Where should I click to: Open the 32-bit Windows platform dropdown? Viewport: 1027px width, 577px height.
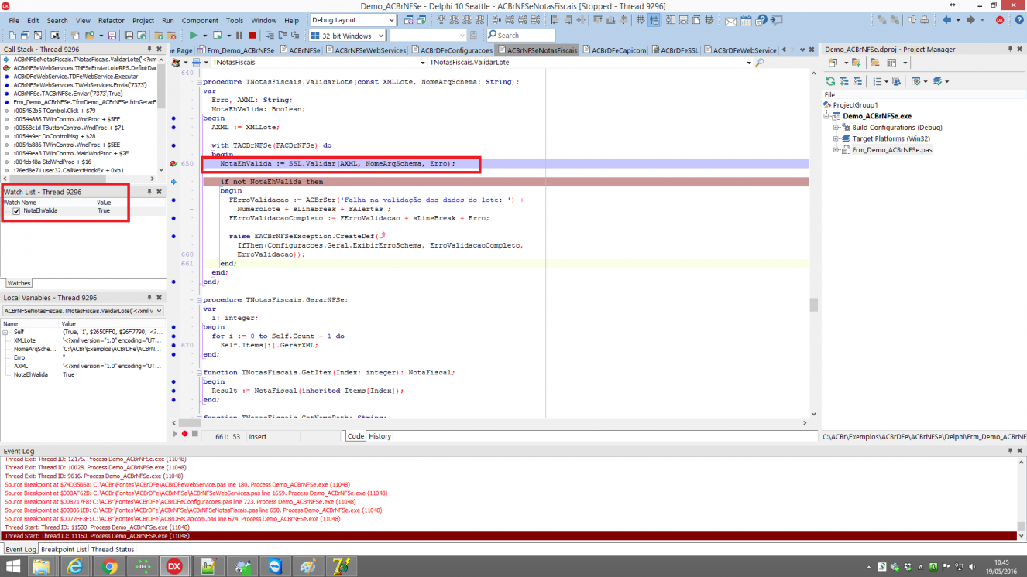(x=380, y=36)
